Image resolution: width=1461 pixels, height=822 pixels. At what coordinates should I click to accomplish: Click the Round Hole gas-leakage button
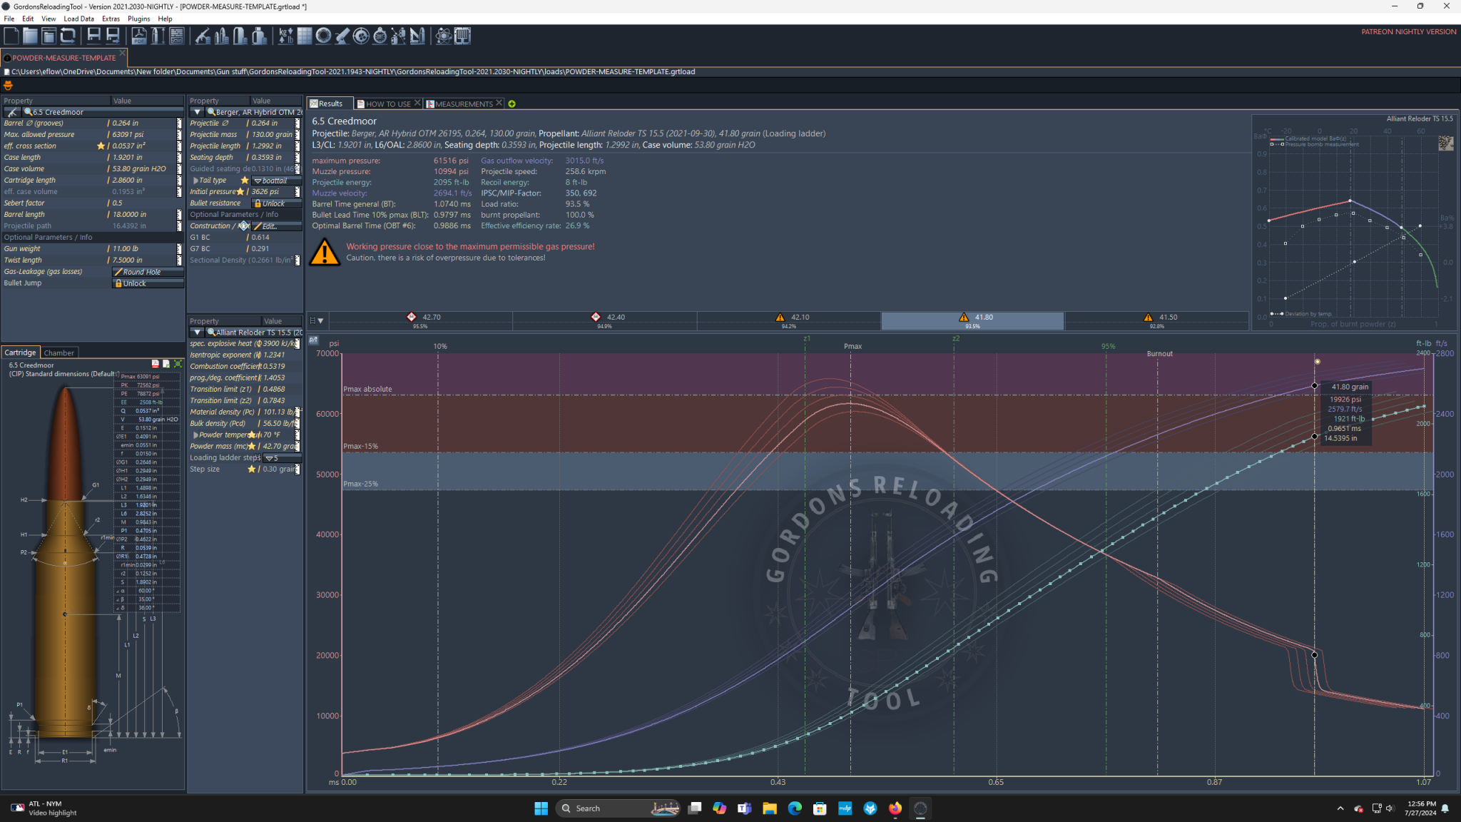coord(148,272)
